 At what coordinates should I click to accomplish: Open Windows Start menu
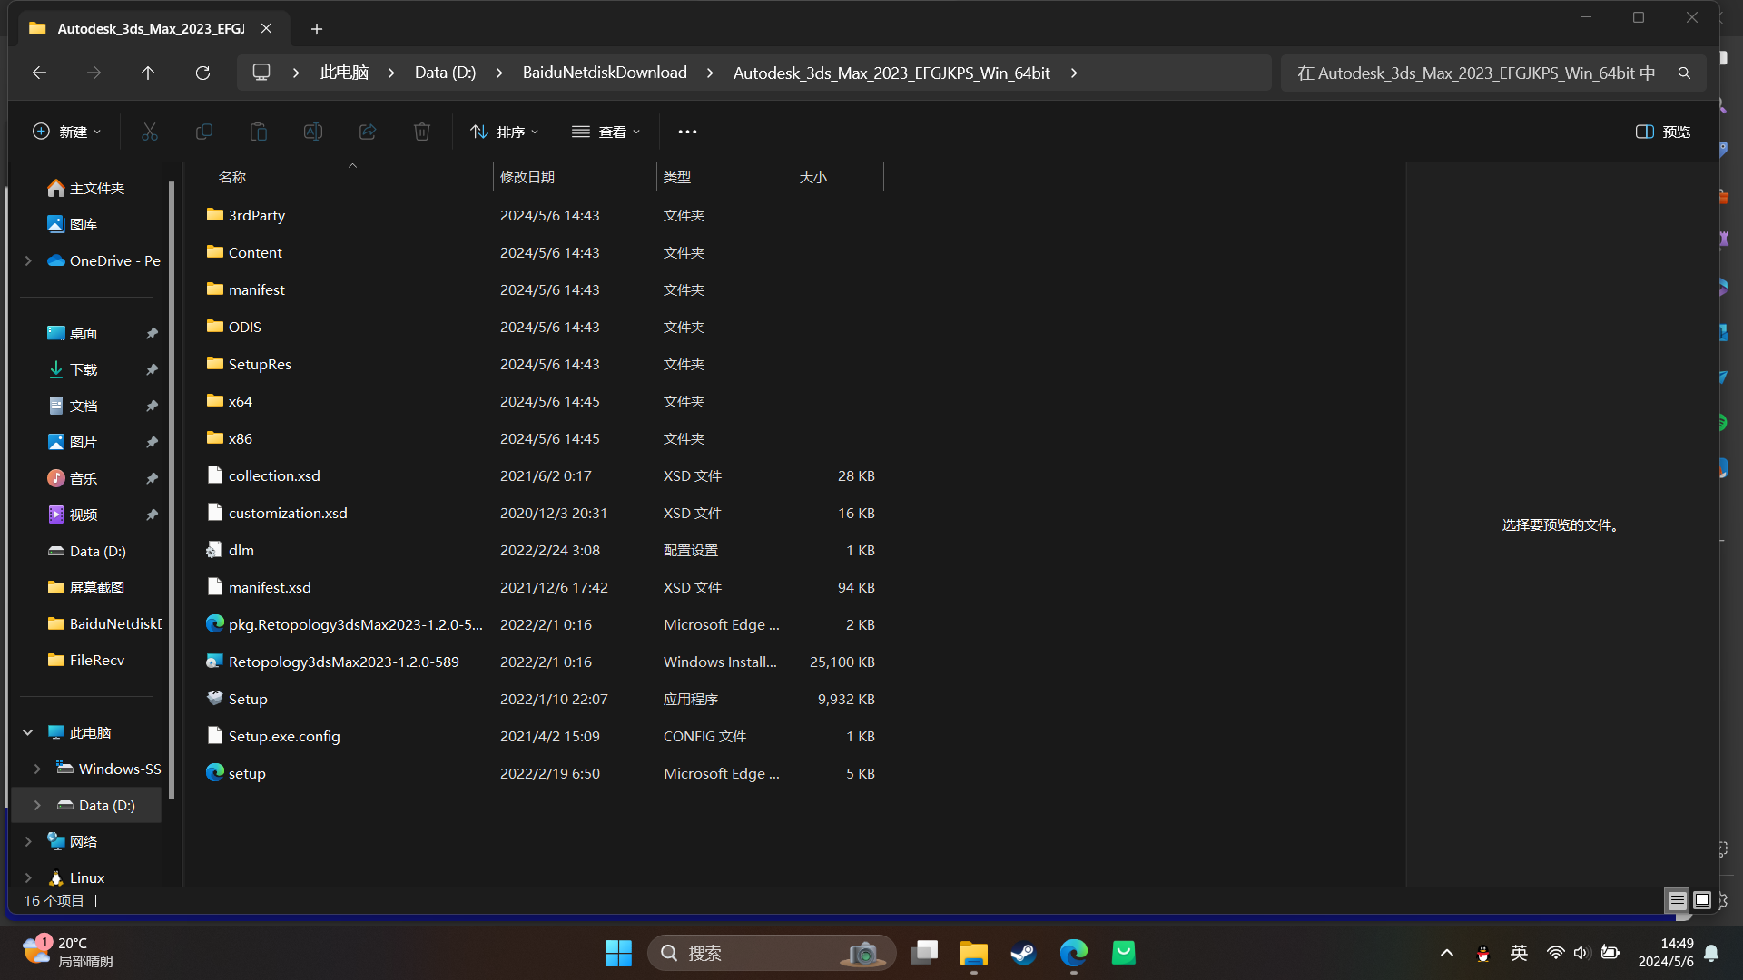[x=618, y=953]
